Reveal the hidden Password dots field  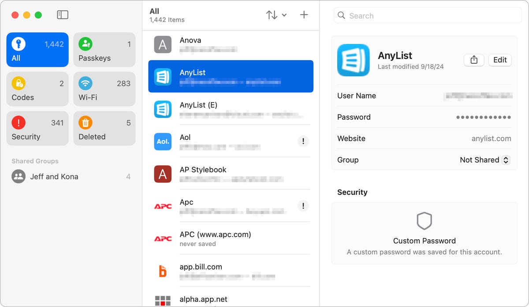pos(484,117)
